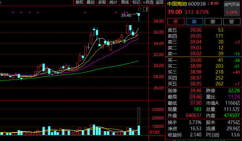The width and height of the screenshot is (242, 141).
Task: Click the R300 badge beside the stock code
Action: 215,4
